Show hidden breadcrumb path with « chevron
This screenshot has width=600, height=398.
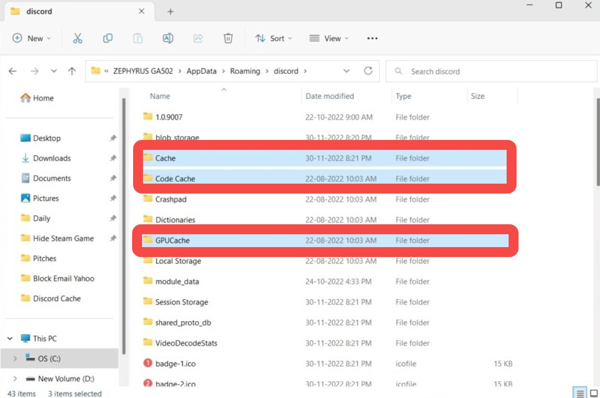tap(107, 71)
